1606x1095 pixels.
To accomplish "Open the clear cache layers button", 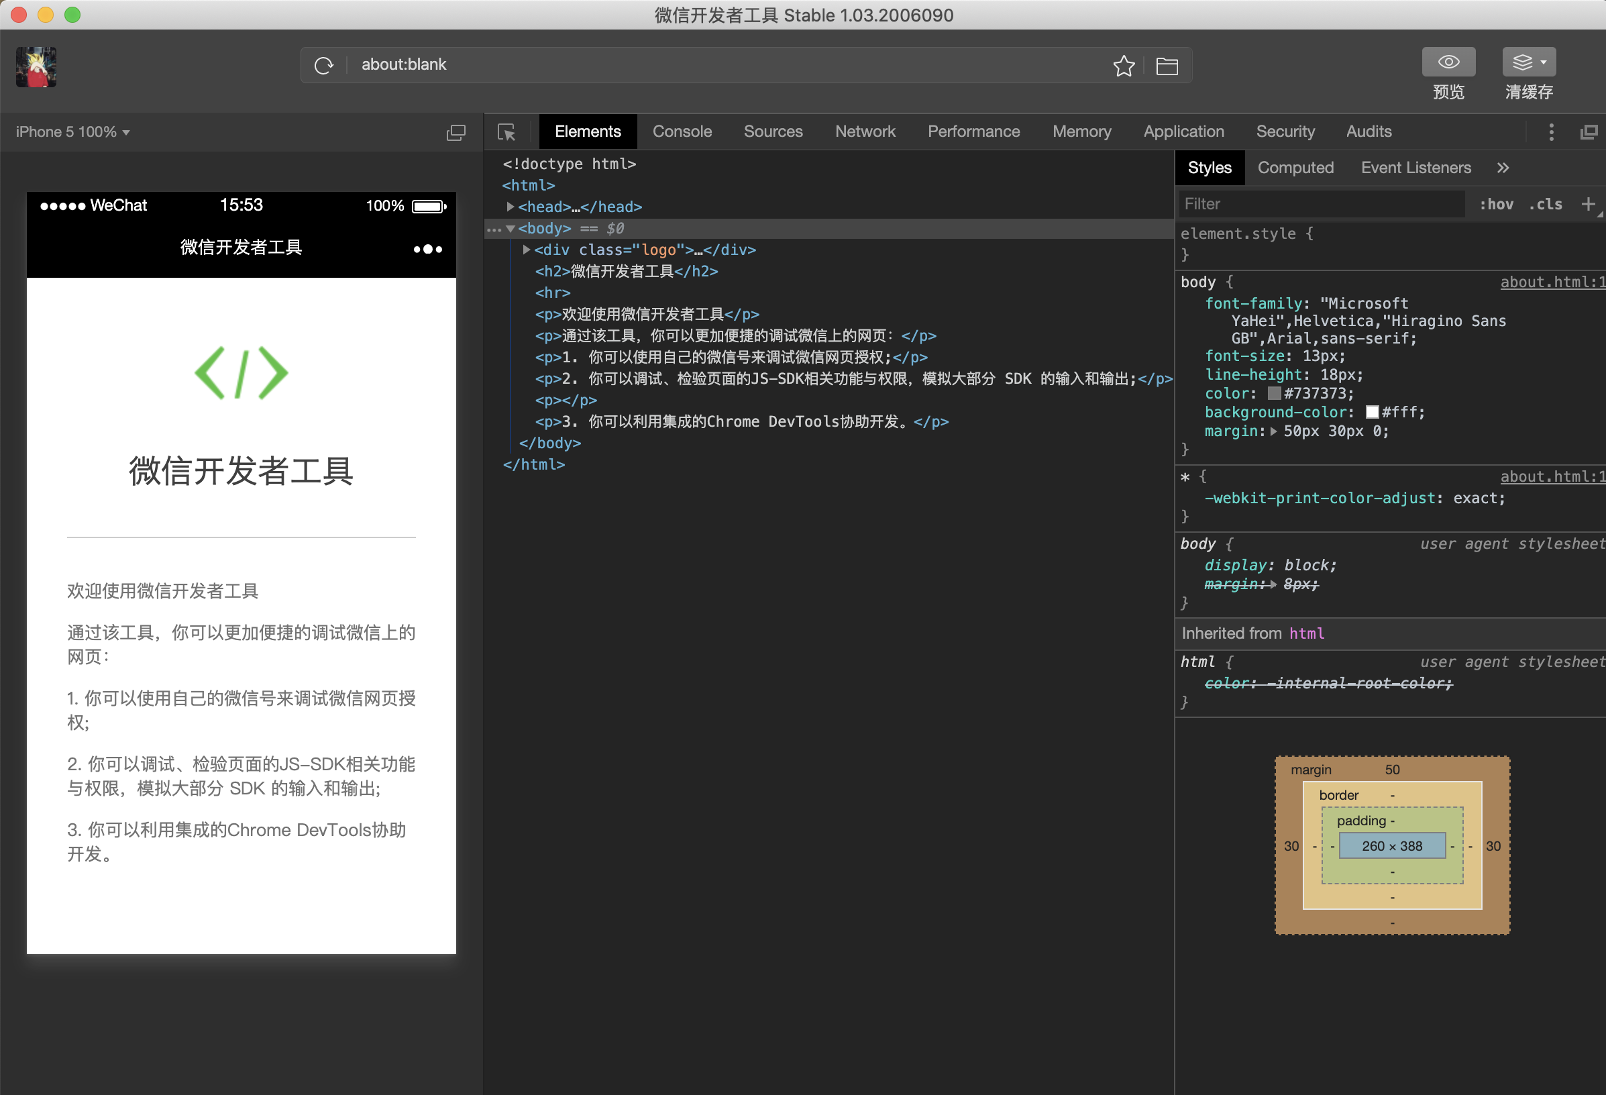I will pyautogui.click(x=1529, y=62).
